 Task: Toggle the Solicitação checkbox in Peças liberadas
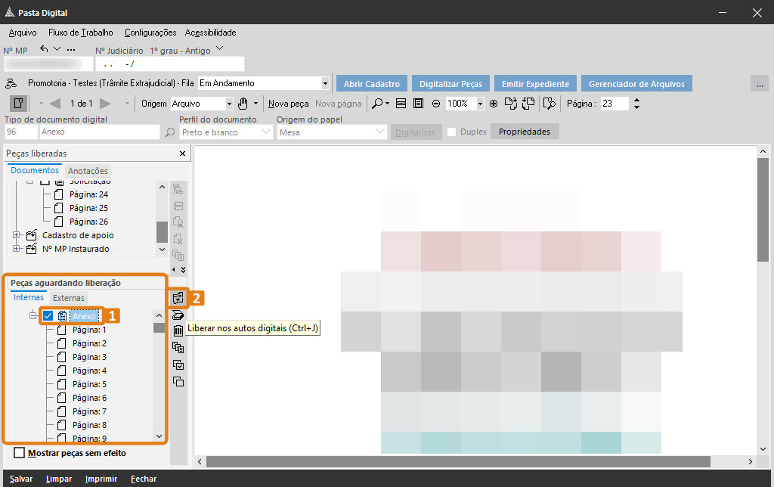(45, 181)
